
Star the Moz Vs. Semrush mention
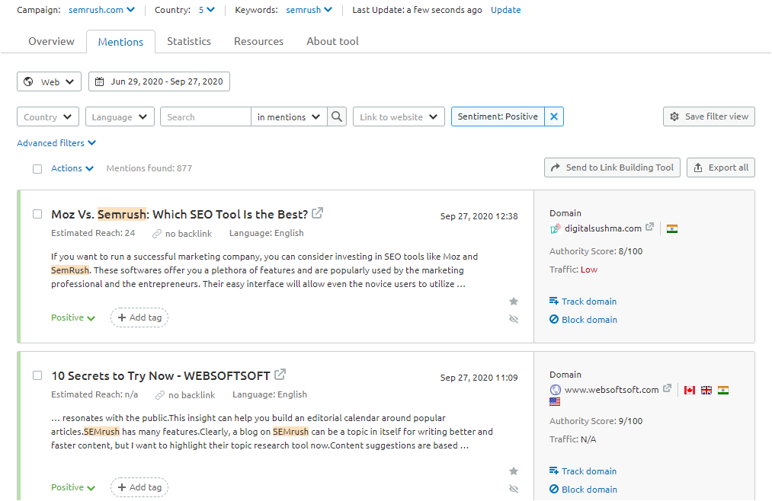[514, 302]
